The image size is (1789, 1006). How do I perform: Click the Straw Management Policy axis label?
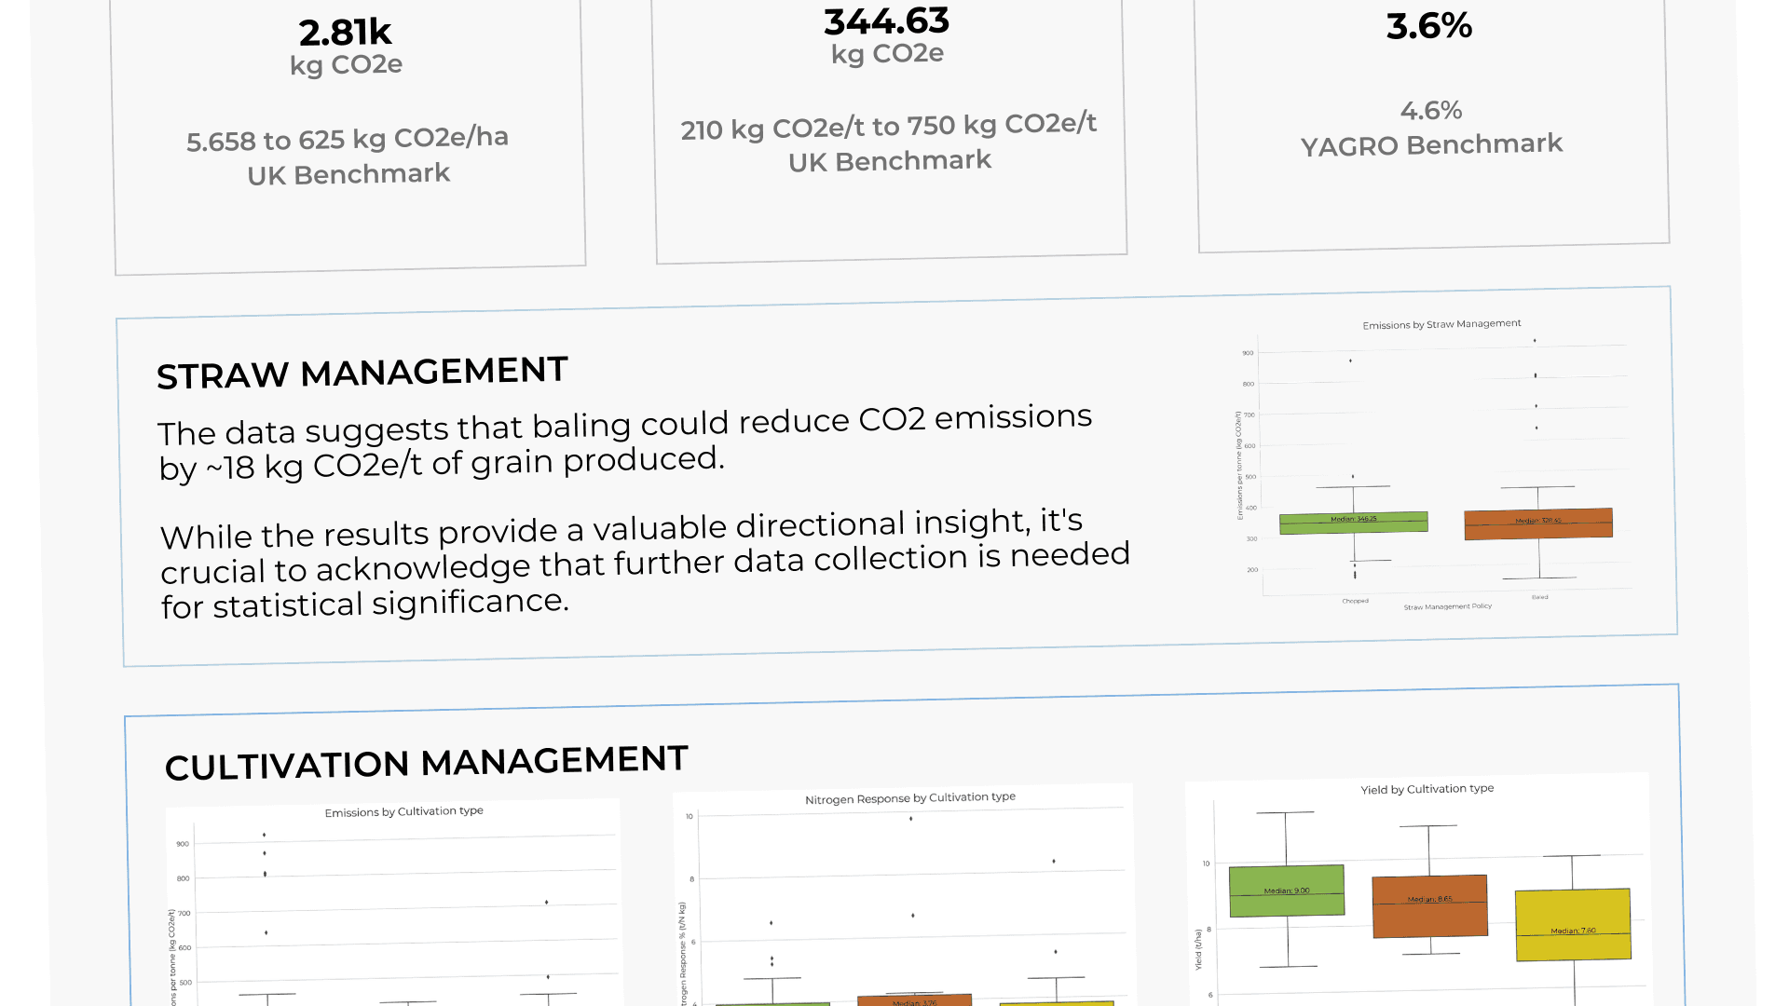click(1447, 606)
